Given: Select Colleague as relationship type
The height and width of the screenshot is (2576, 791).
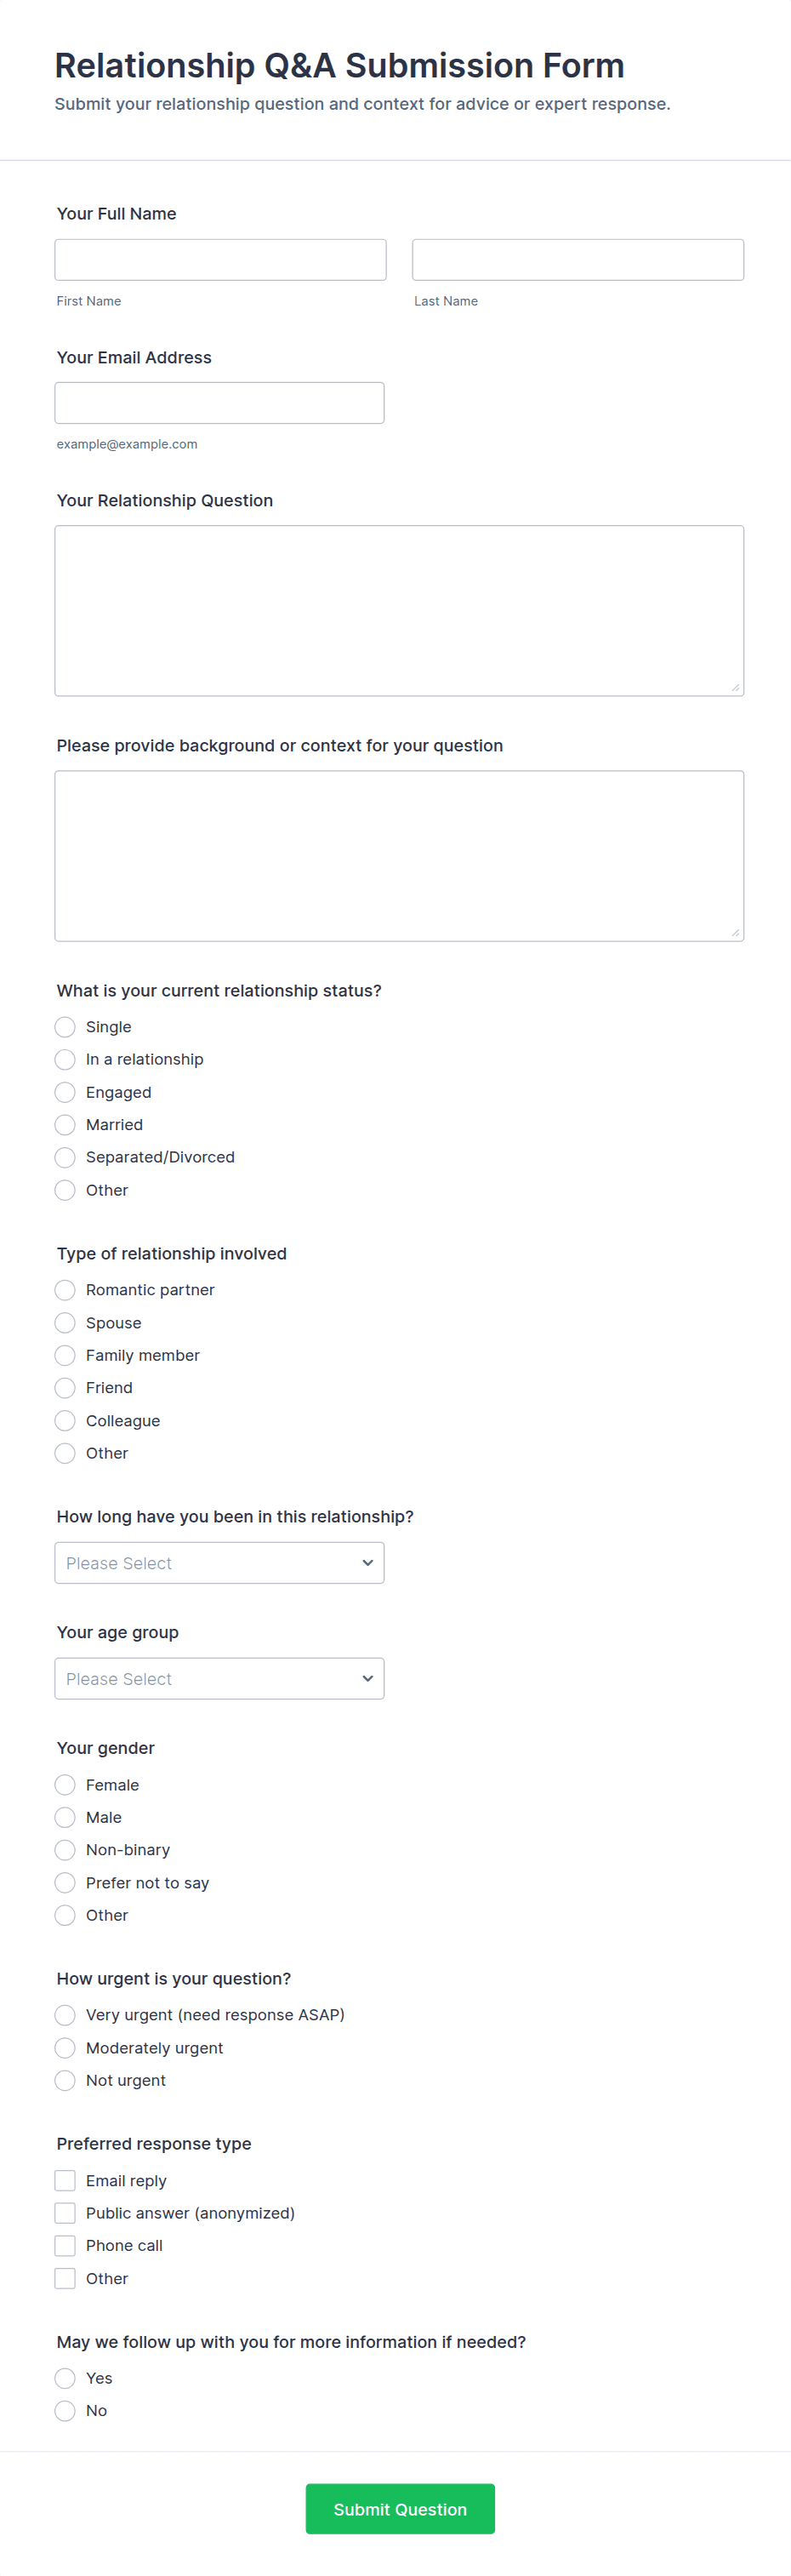Looking at the screenshot, I should (x=65, y=1421).
